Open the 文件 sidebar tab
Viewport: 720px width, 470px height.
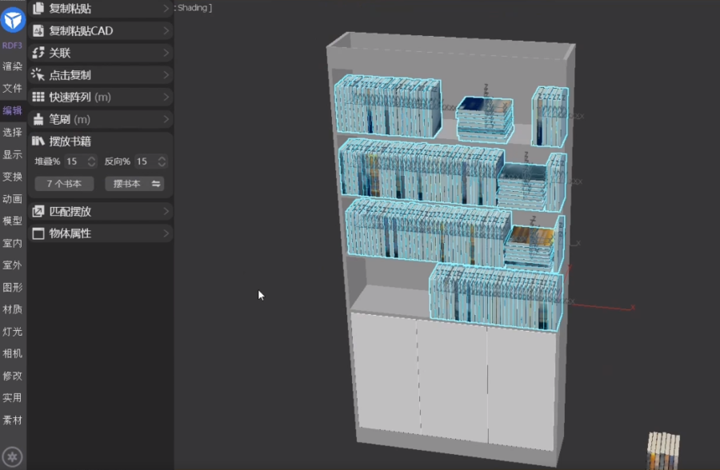tap(12, 88)
